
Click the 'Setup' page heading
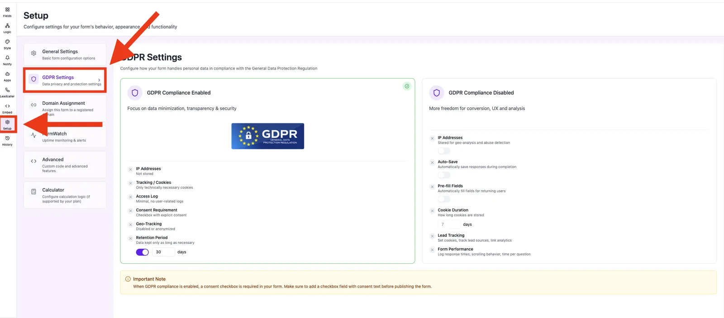(36, 16)
